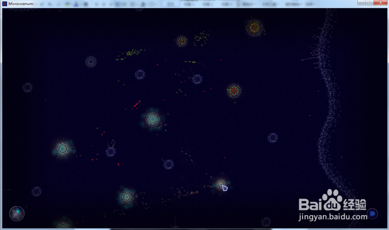Select the teal organism under the cursor
This screenshot has height=230, width=389.
[221, 184]
